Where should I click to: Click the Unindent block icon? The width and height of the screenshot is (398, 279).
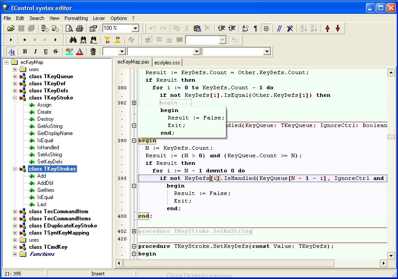click(x=221, y=28)
